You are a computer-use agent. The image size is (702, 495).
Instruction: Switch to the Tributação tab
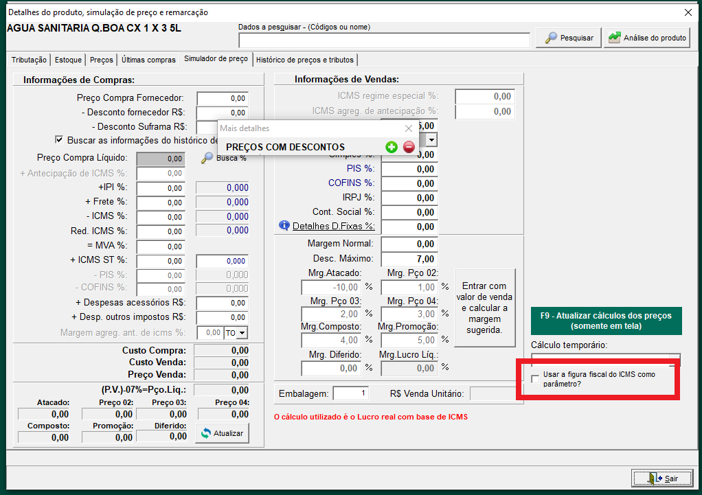pyautogui.click(x=30, y=60)
